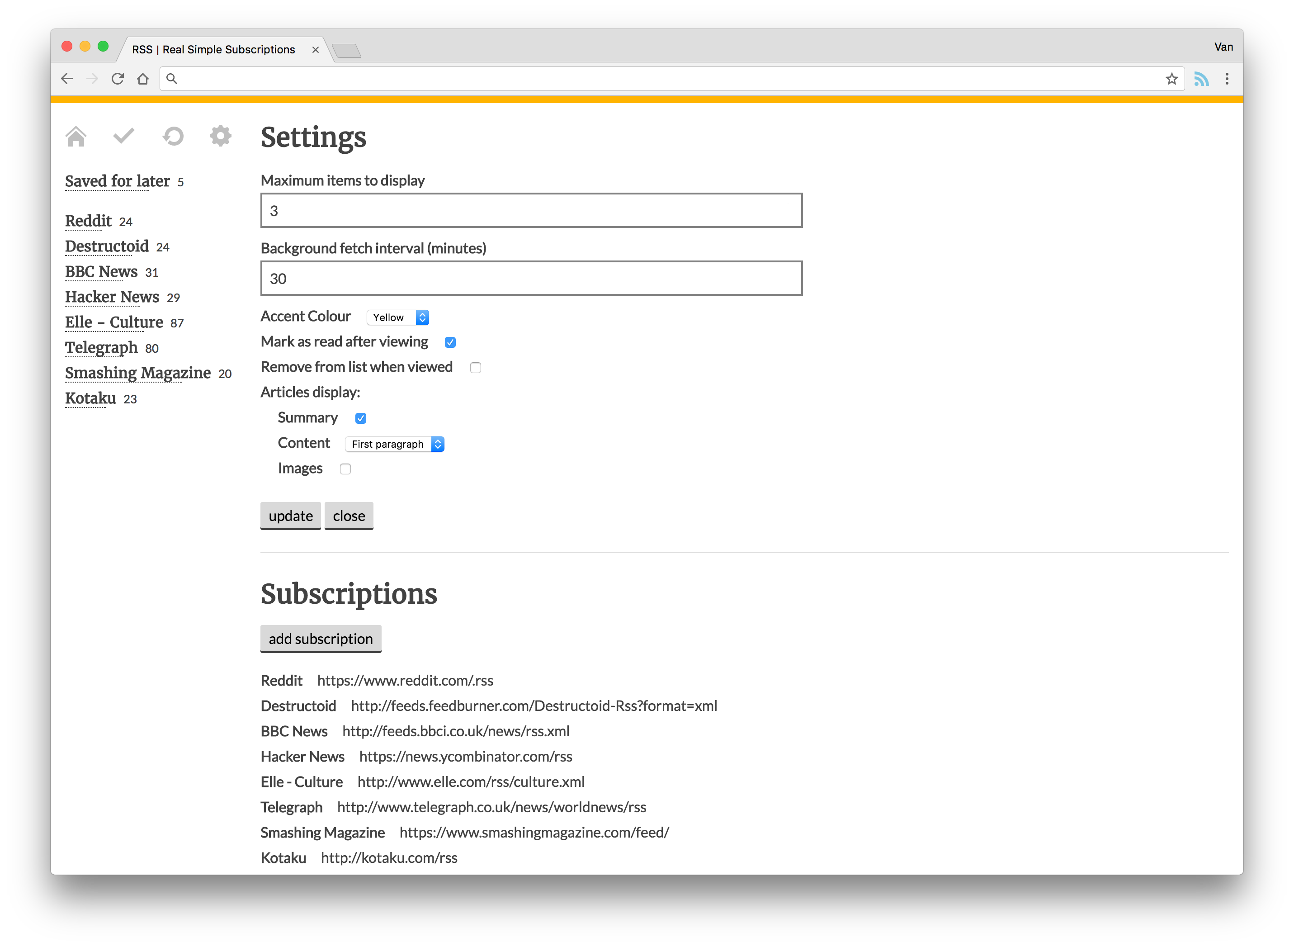Enable Remove from list when viewed
This screenshot has width=1294, height=947.
476,368
